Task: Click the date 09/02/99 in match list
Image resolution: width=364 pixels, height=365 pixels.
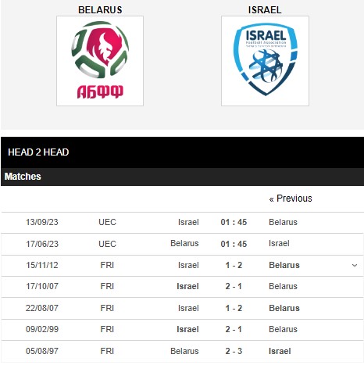Action: [42, 329]
